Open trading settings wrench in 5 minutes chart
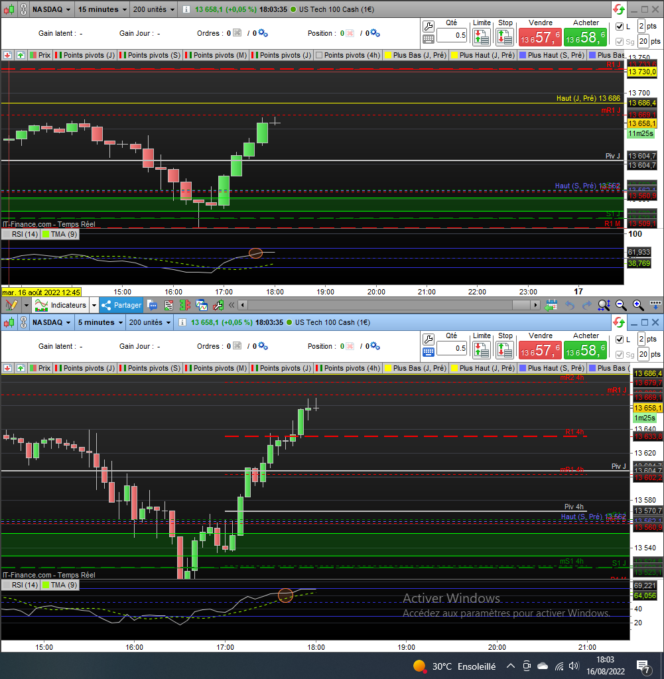The height and width of the screenshot is (679, 664). click(x=429, y=339)
